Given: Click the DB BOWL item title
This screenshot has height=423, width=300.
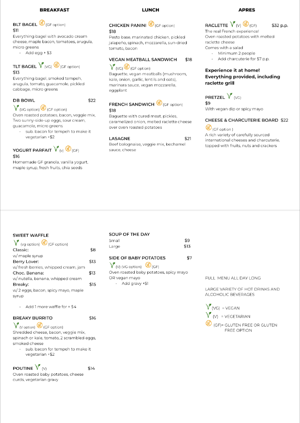Looking at the screenshot, I should 24,101.
